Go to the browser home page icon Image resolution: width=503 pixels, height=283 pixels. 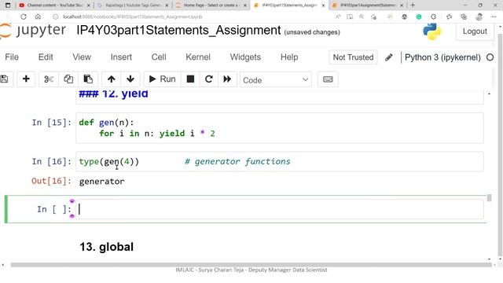[x=38, y=17]
